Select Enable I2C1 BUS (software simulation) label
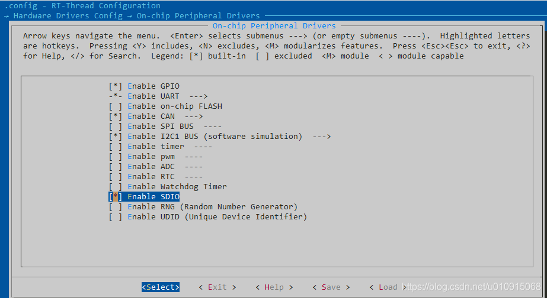This screenshot has height=298, width=547. click(x=215, y=137)
